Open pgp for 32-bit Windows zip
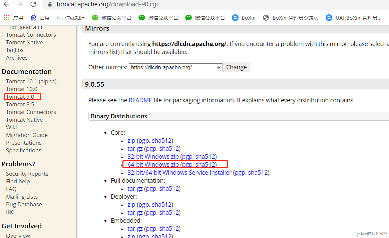 click(187, 156)
